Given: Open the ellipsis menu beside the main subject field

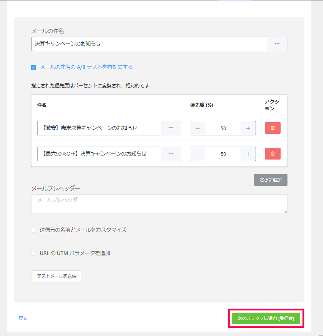Looking at the screenshot, I should (277, 44).
